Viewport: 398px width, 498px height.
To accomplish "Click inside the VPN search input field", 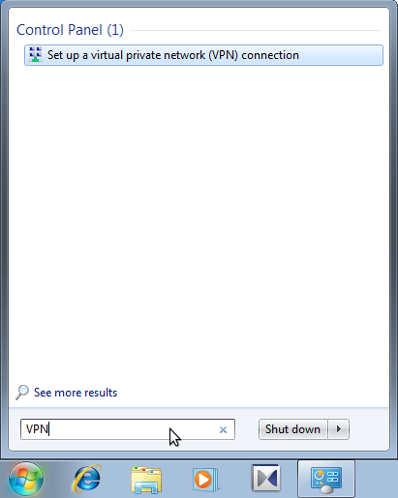I will click(128, 429).
